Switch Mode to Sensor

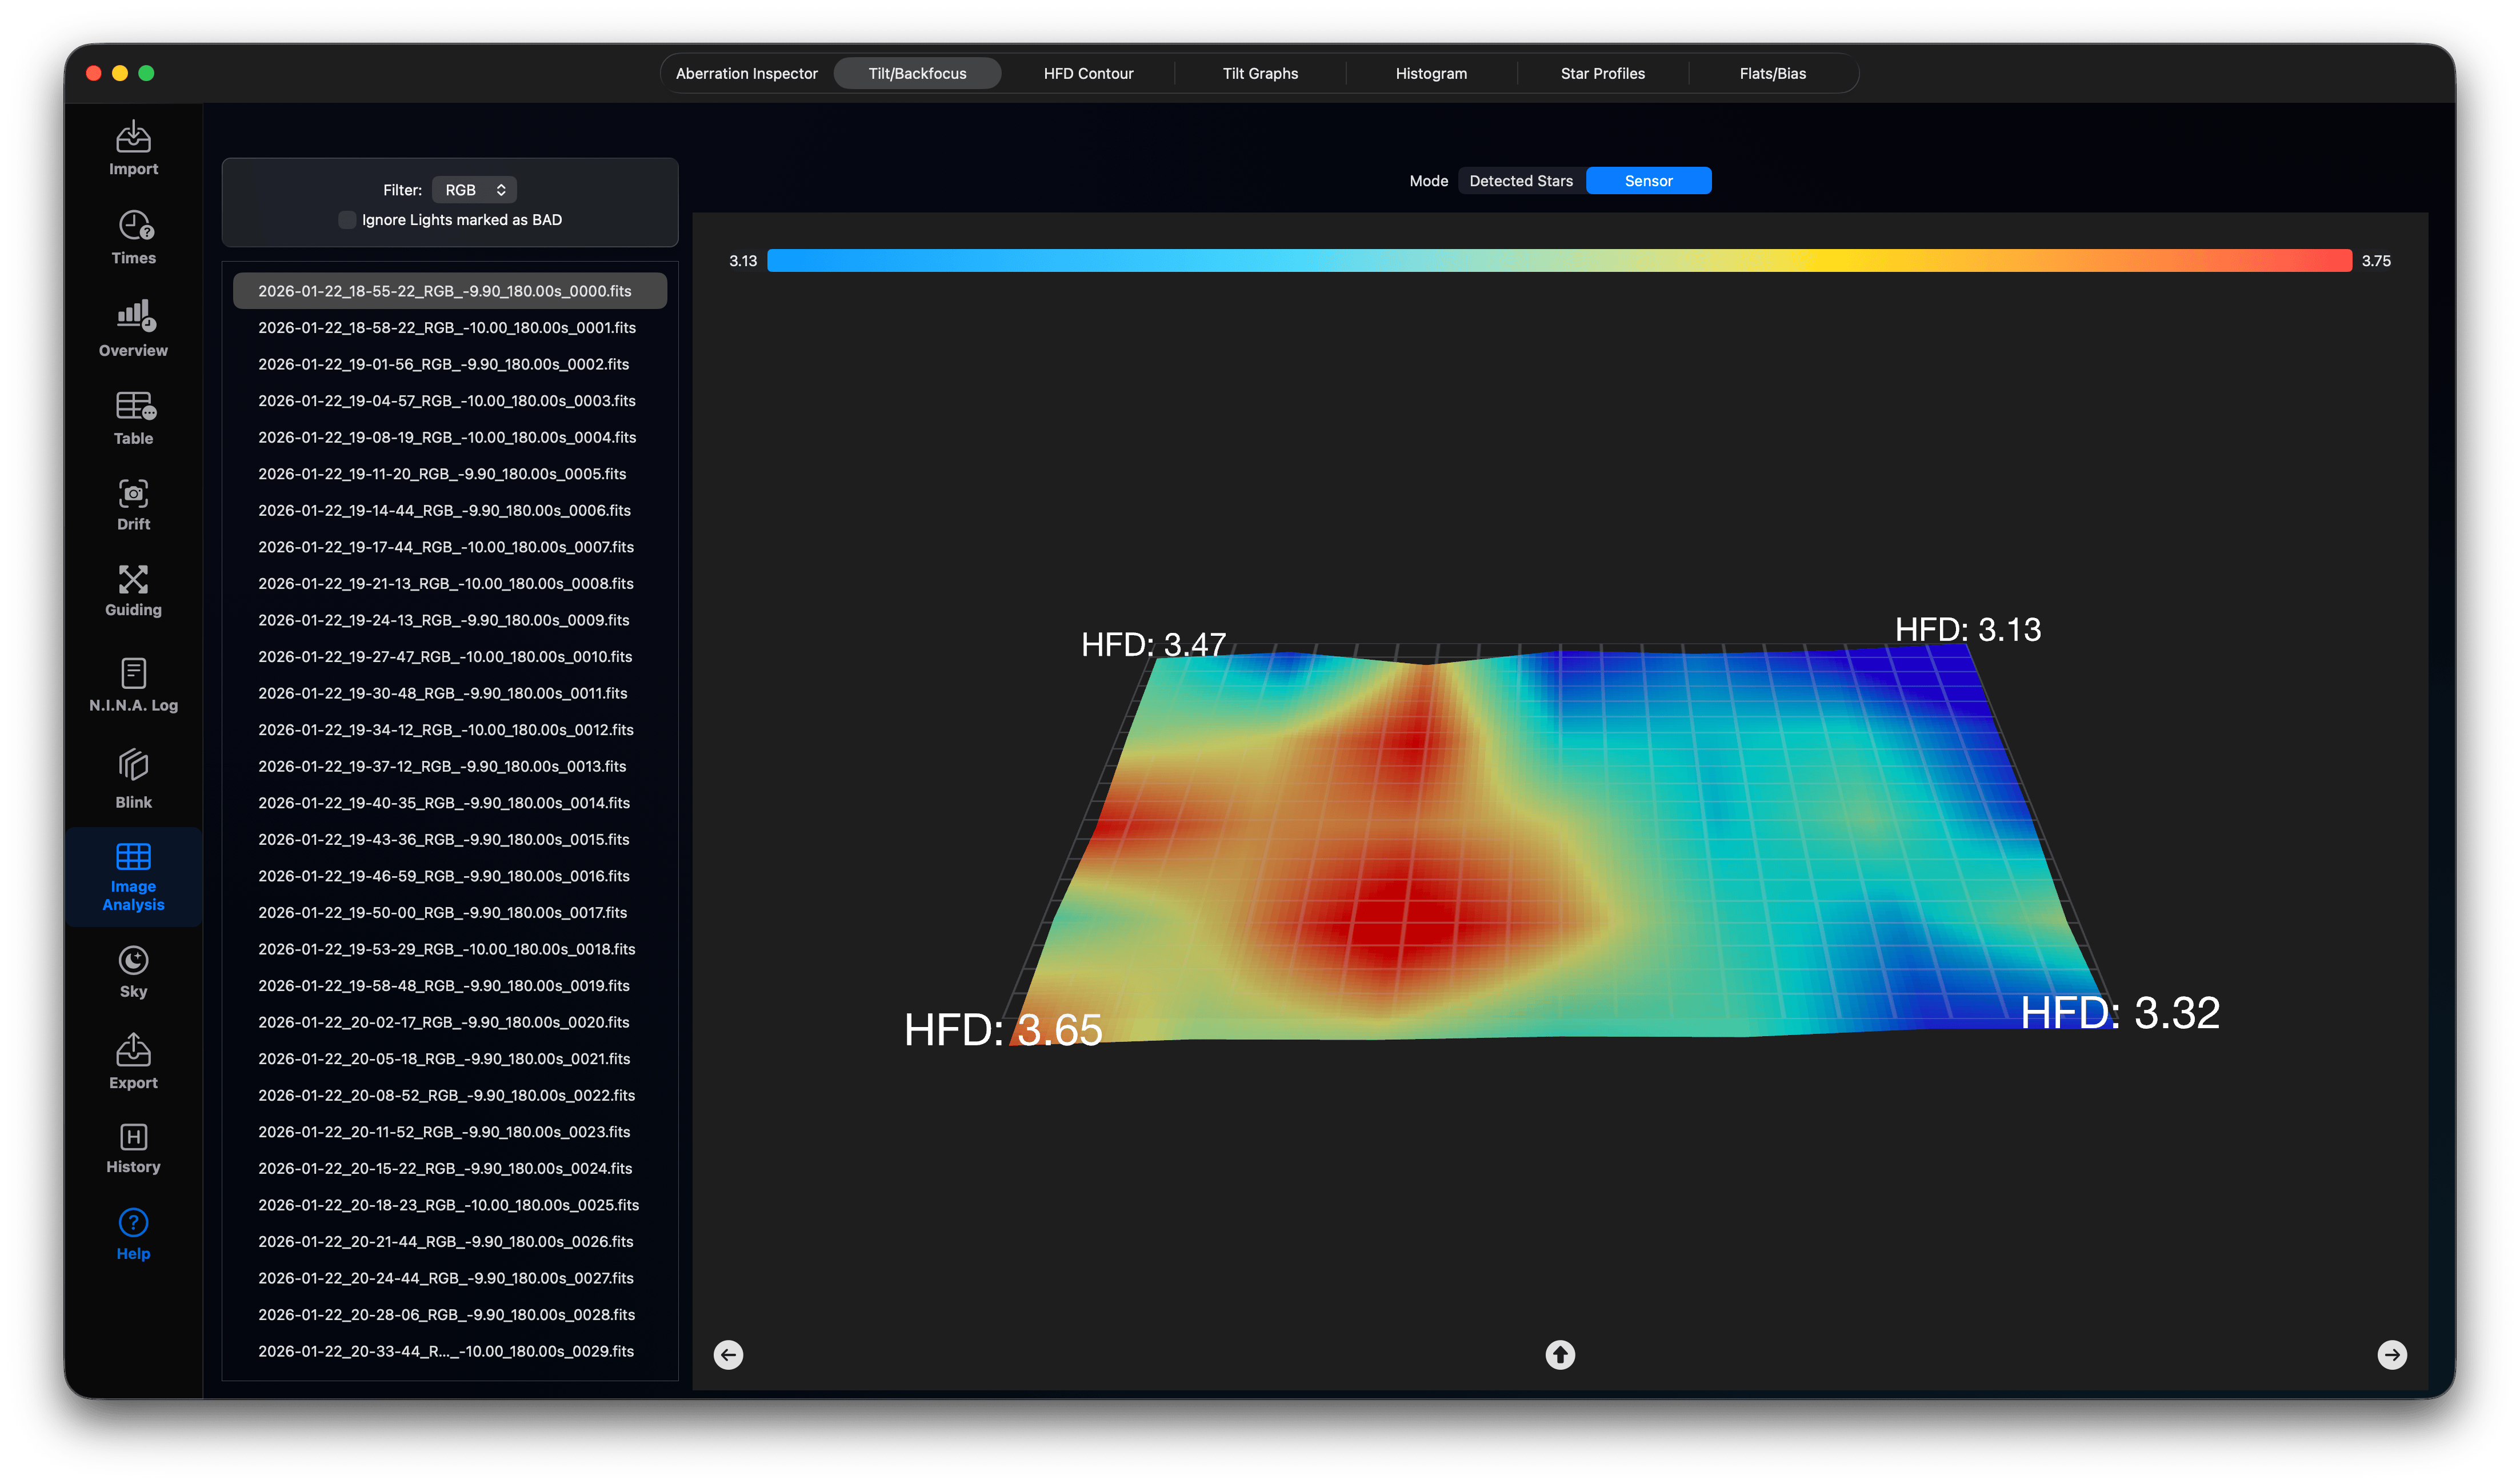click(1647, 181)
